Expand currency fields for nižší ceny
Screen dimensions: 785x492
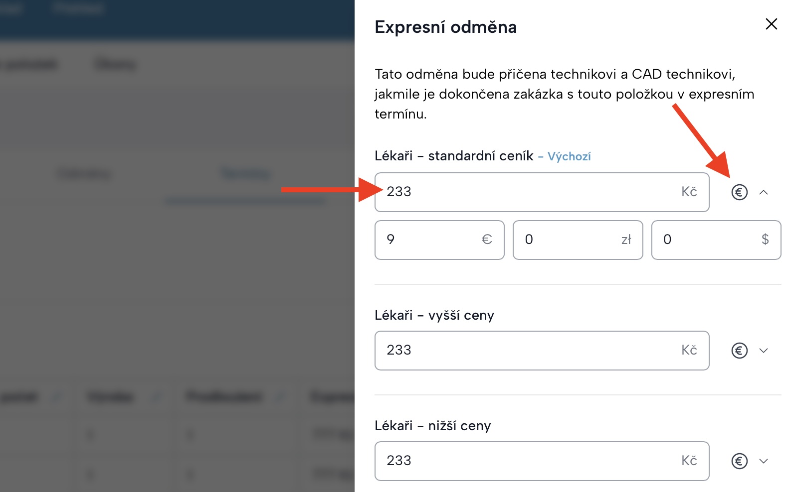click(x=764, y=461)
